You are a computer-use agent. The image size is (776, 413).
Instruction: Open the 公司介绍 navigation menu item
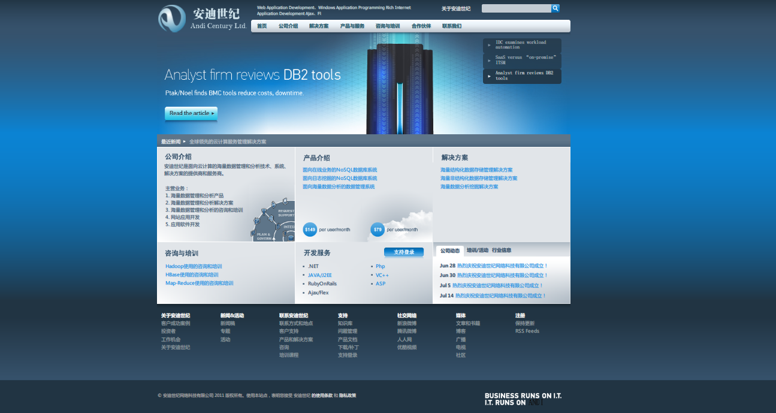288,26
